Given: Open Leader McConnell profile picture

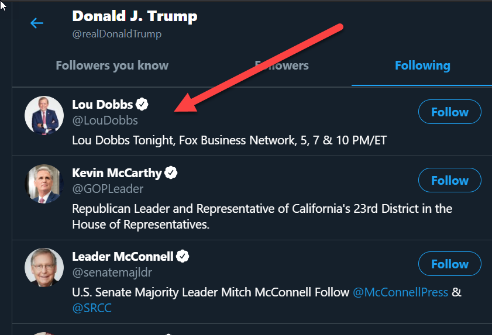Looking at the screenshot, I should pyautogui.click(x=44, y=267).
